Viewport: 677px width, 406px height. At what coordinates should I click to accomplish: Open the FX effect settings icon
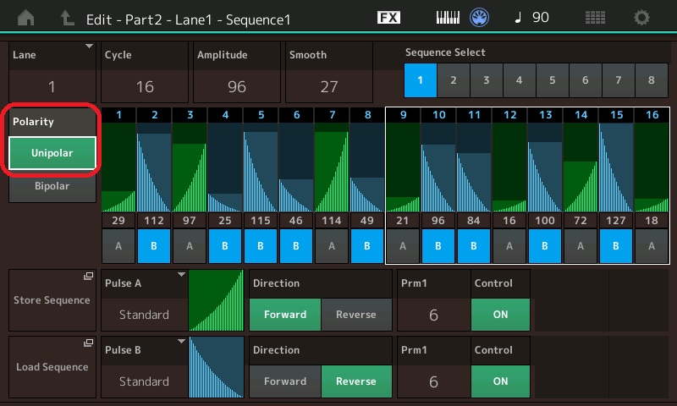pyautogui.click(x=388, y=17)
